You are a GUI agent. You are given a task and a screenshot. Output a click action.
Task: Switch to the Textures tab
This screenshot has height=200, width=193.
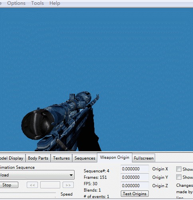(61, 158)
